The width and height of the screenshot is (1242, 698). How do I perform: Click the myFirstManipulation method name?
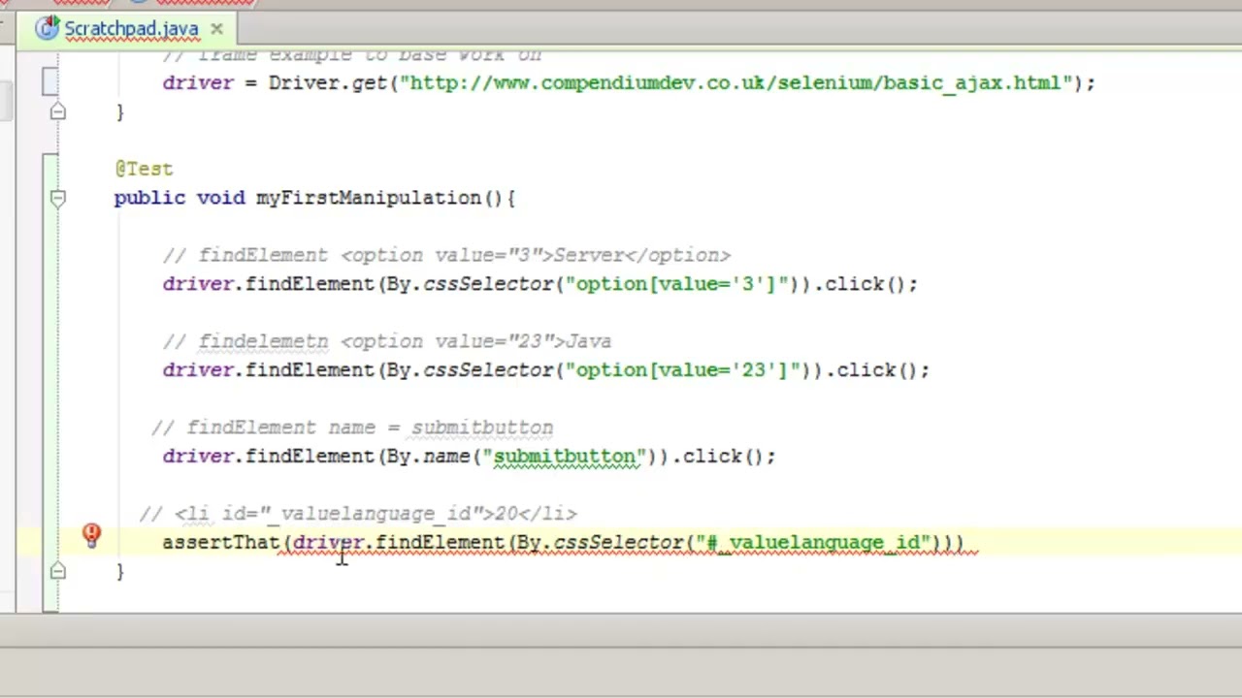click(x=369, y=198)
